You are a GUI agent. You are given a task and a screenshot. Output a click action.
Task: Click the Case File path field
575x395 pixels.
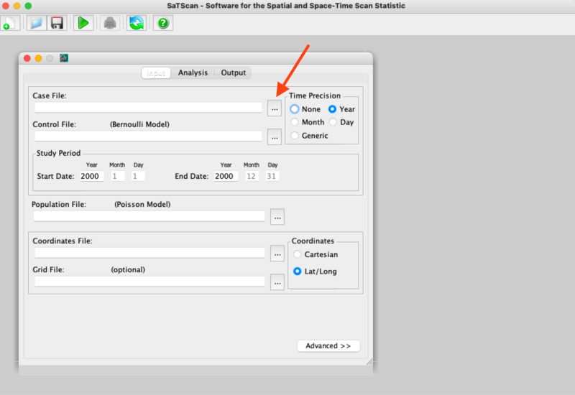(x=148, y=108)
